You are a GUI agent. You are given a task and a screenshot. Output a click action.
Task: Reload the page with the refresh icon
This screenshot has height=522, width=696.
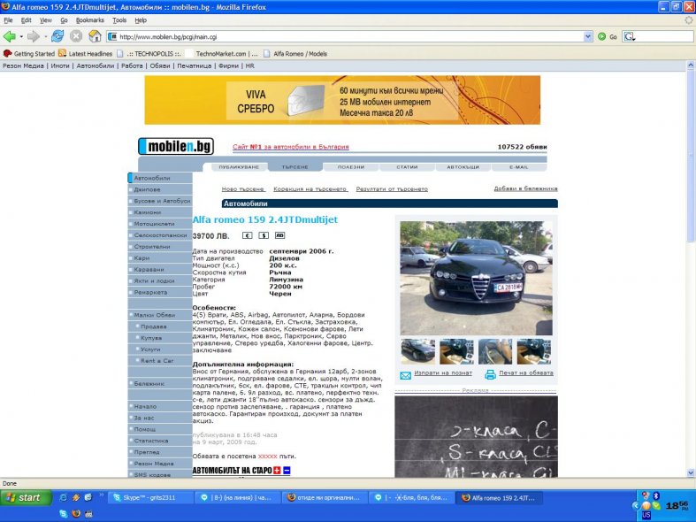57,36
